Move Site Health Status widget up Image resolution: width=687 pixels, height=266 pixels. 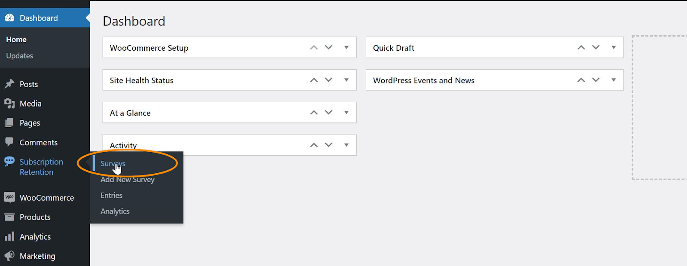coord(314,80)
